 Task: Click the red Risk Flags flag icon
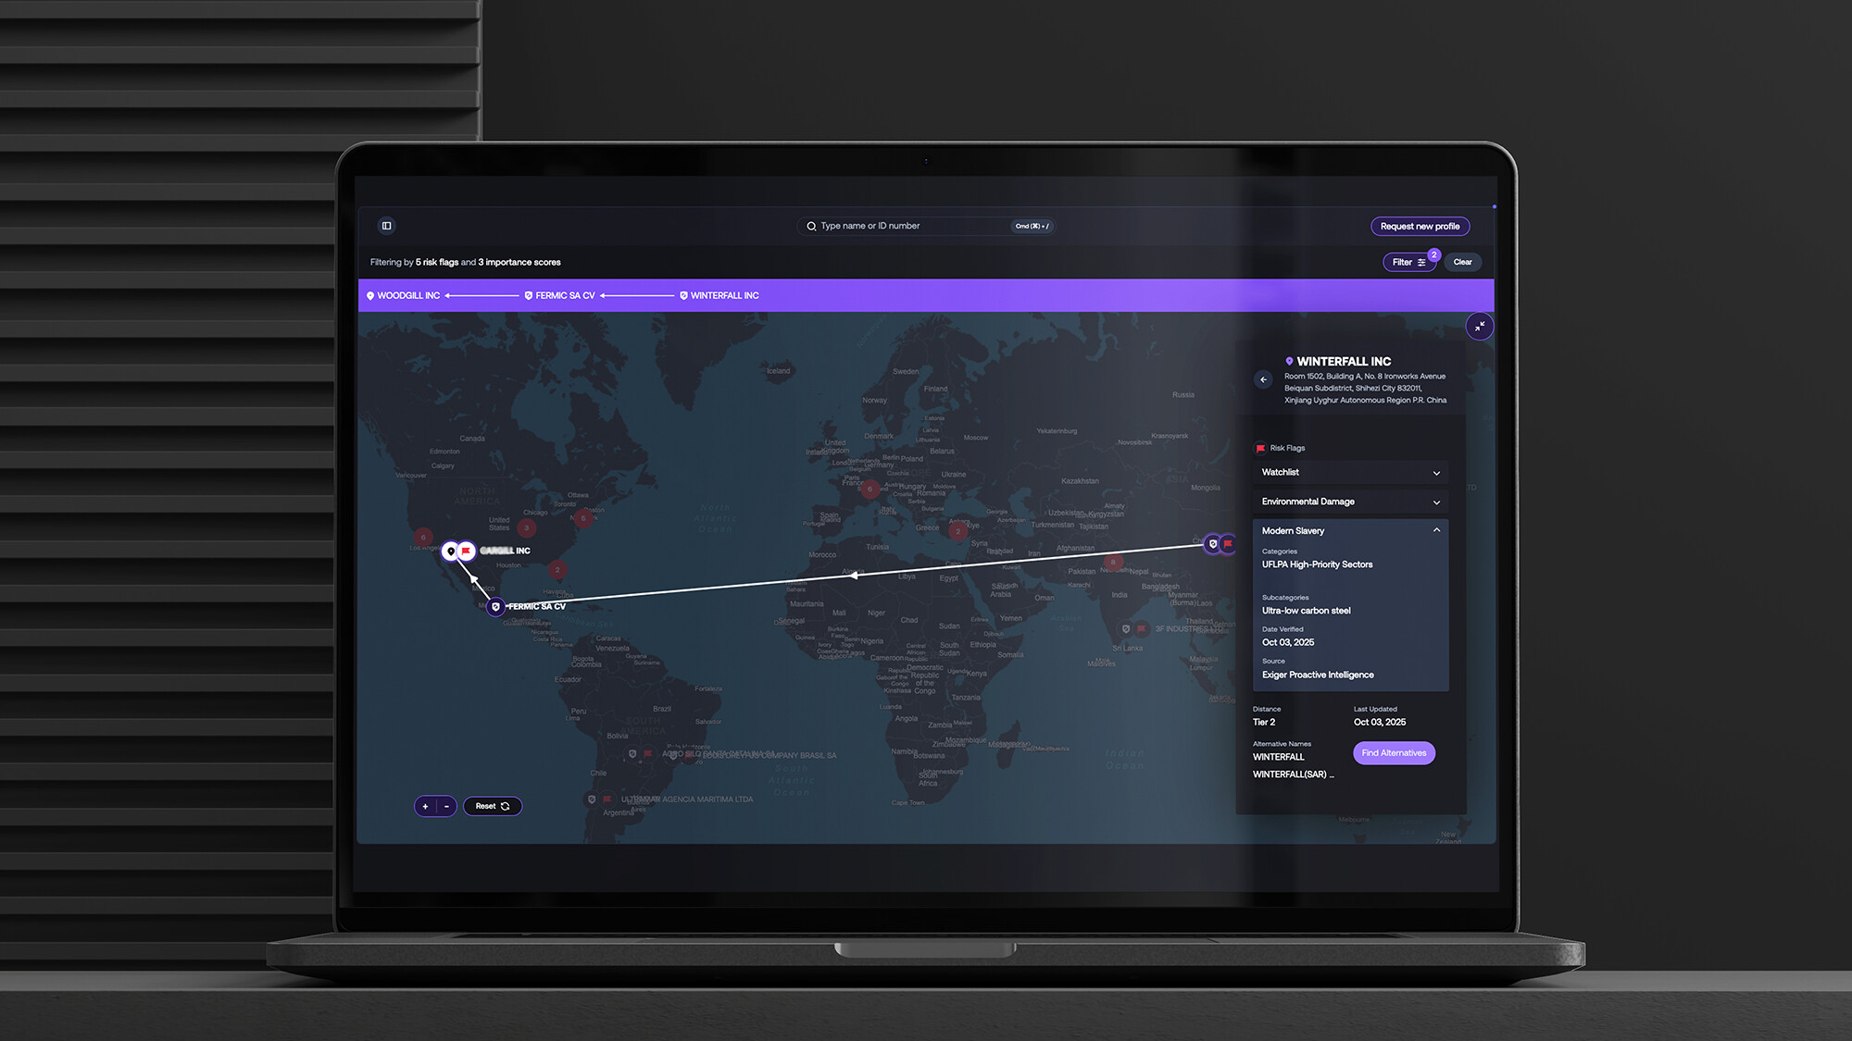(1260, 449)
